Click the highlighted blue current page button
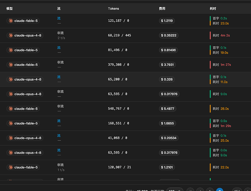251x191 pixels. coord(220,190)
